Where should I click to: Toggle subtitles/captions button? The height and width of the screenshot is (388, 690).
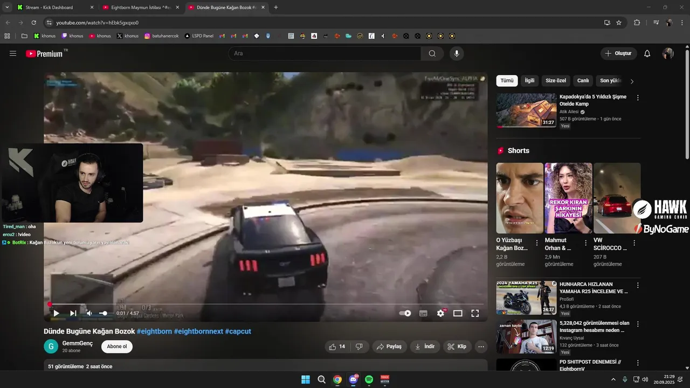point(423,313)
